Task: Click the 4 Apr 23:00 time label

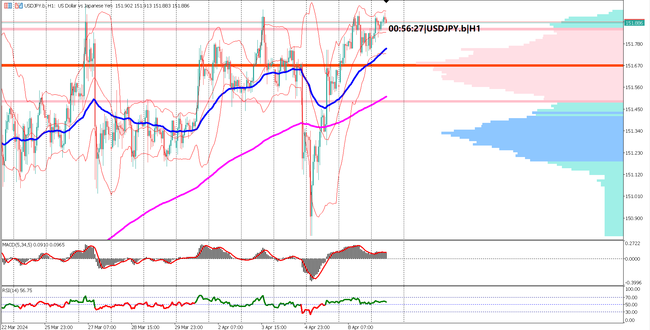Action: coord(318,327)
